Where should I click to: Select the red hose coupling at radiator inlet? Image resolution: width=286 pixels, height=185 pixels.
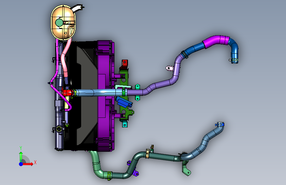pyautogui.click(x=67, y=92)
